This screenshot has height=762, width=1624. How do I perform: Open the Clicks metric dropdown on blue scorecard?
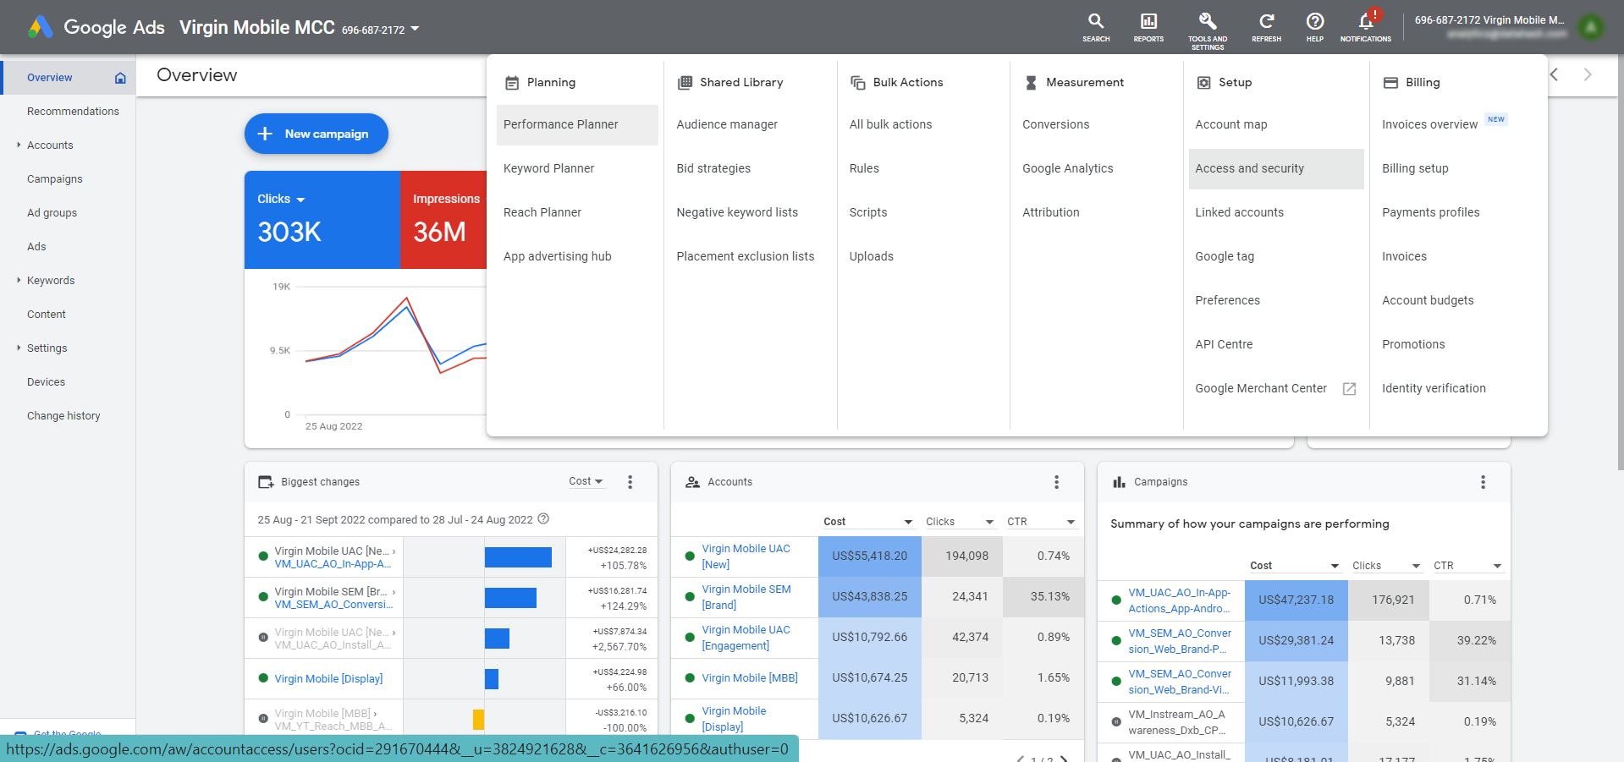(300, 200)
